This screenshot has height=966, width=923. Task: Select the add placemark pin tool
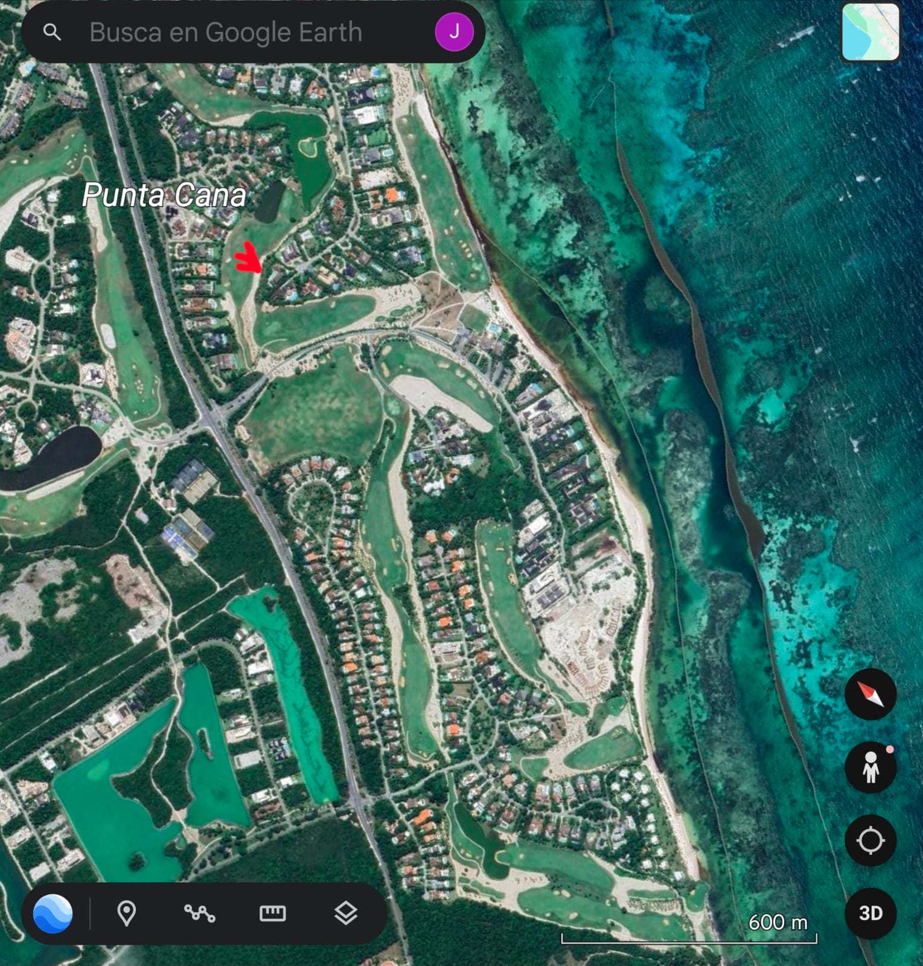click(126, 913)
